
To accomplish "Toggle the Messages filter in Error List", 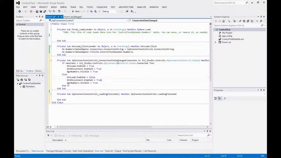I will tap(92, 136).
